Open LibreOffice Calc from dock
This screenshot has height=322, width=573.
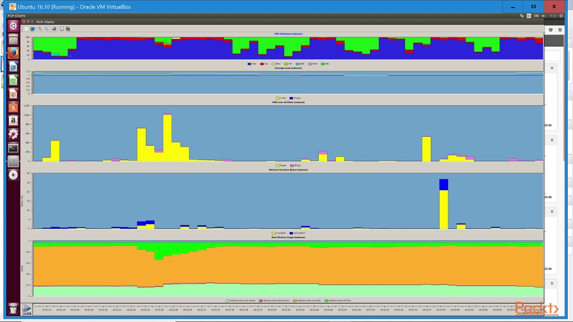click(13, 80)
